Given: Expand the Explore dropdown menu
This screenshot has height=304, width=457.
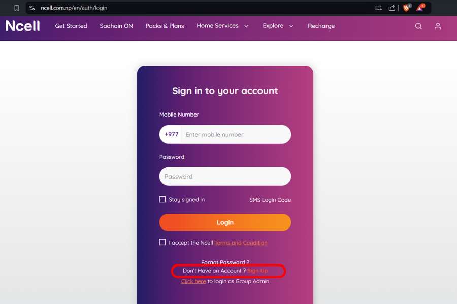Looking at the screenshot, I should [x=278, y=26].
